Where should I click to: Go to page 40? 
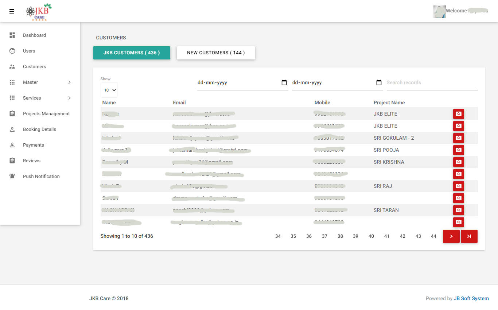click(x=371, y=236)
